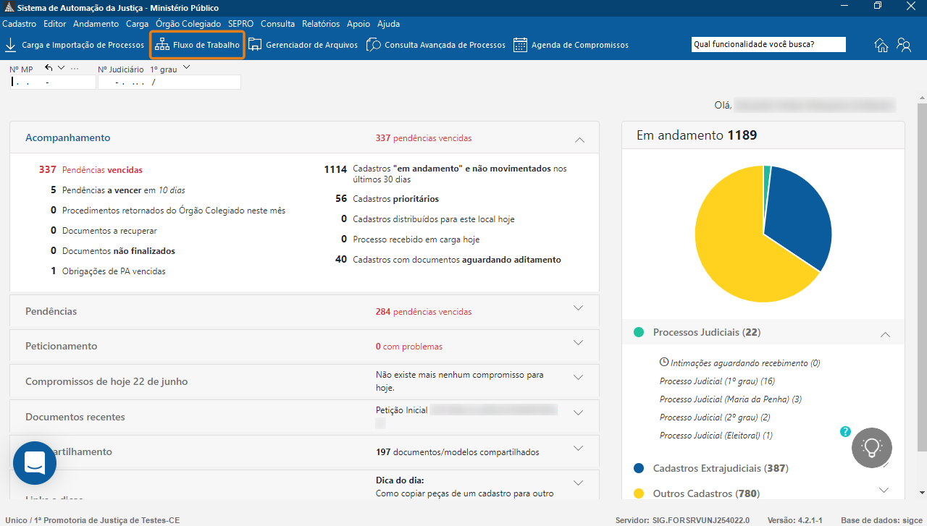Click Pendências a vencer em 10 dias

tap(118, 190)
